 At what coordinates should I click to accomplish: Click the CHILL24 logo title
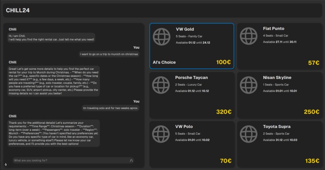click(x=18, y=10)
